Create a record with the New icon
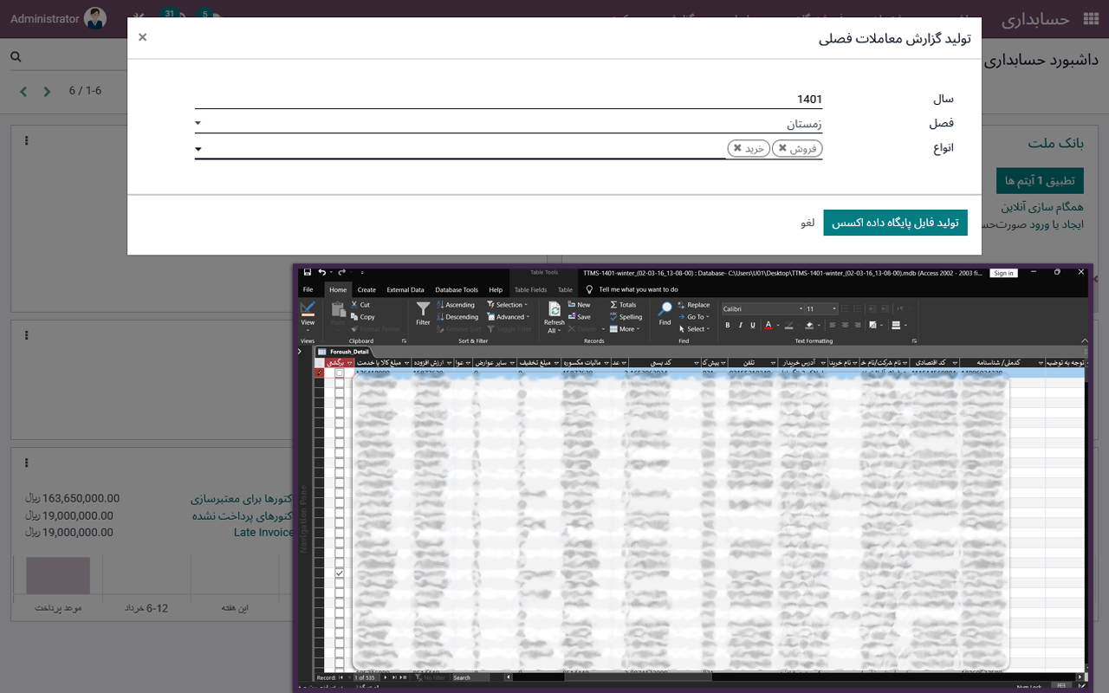The image size is (1109, 693). pyautogui.click(x=571, y=304)
